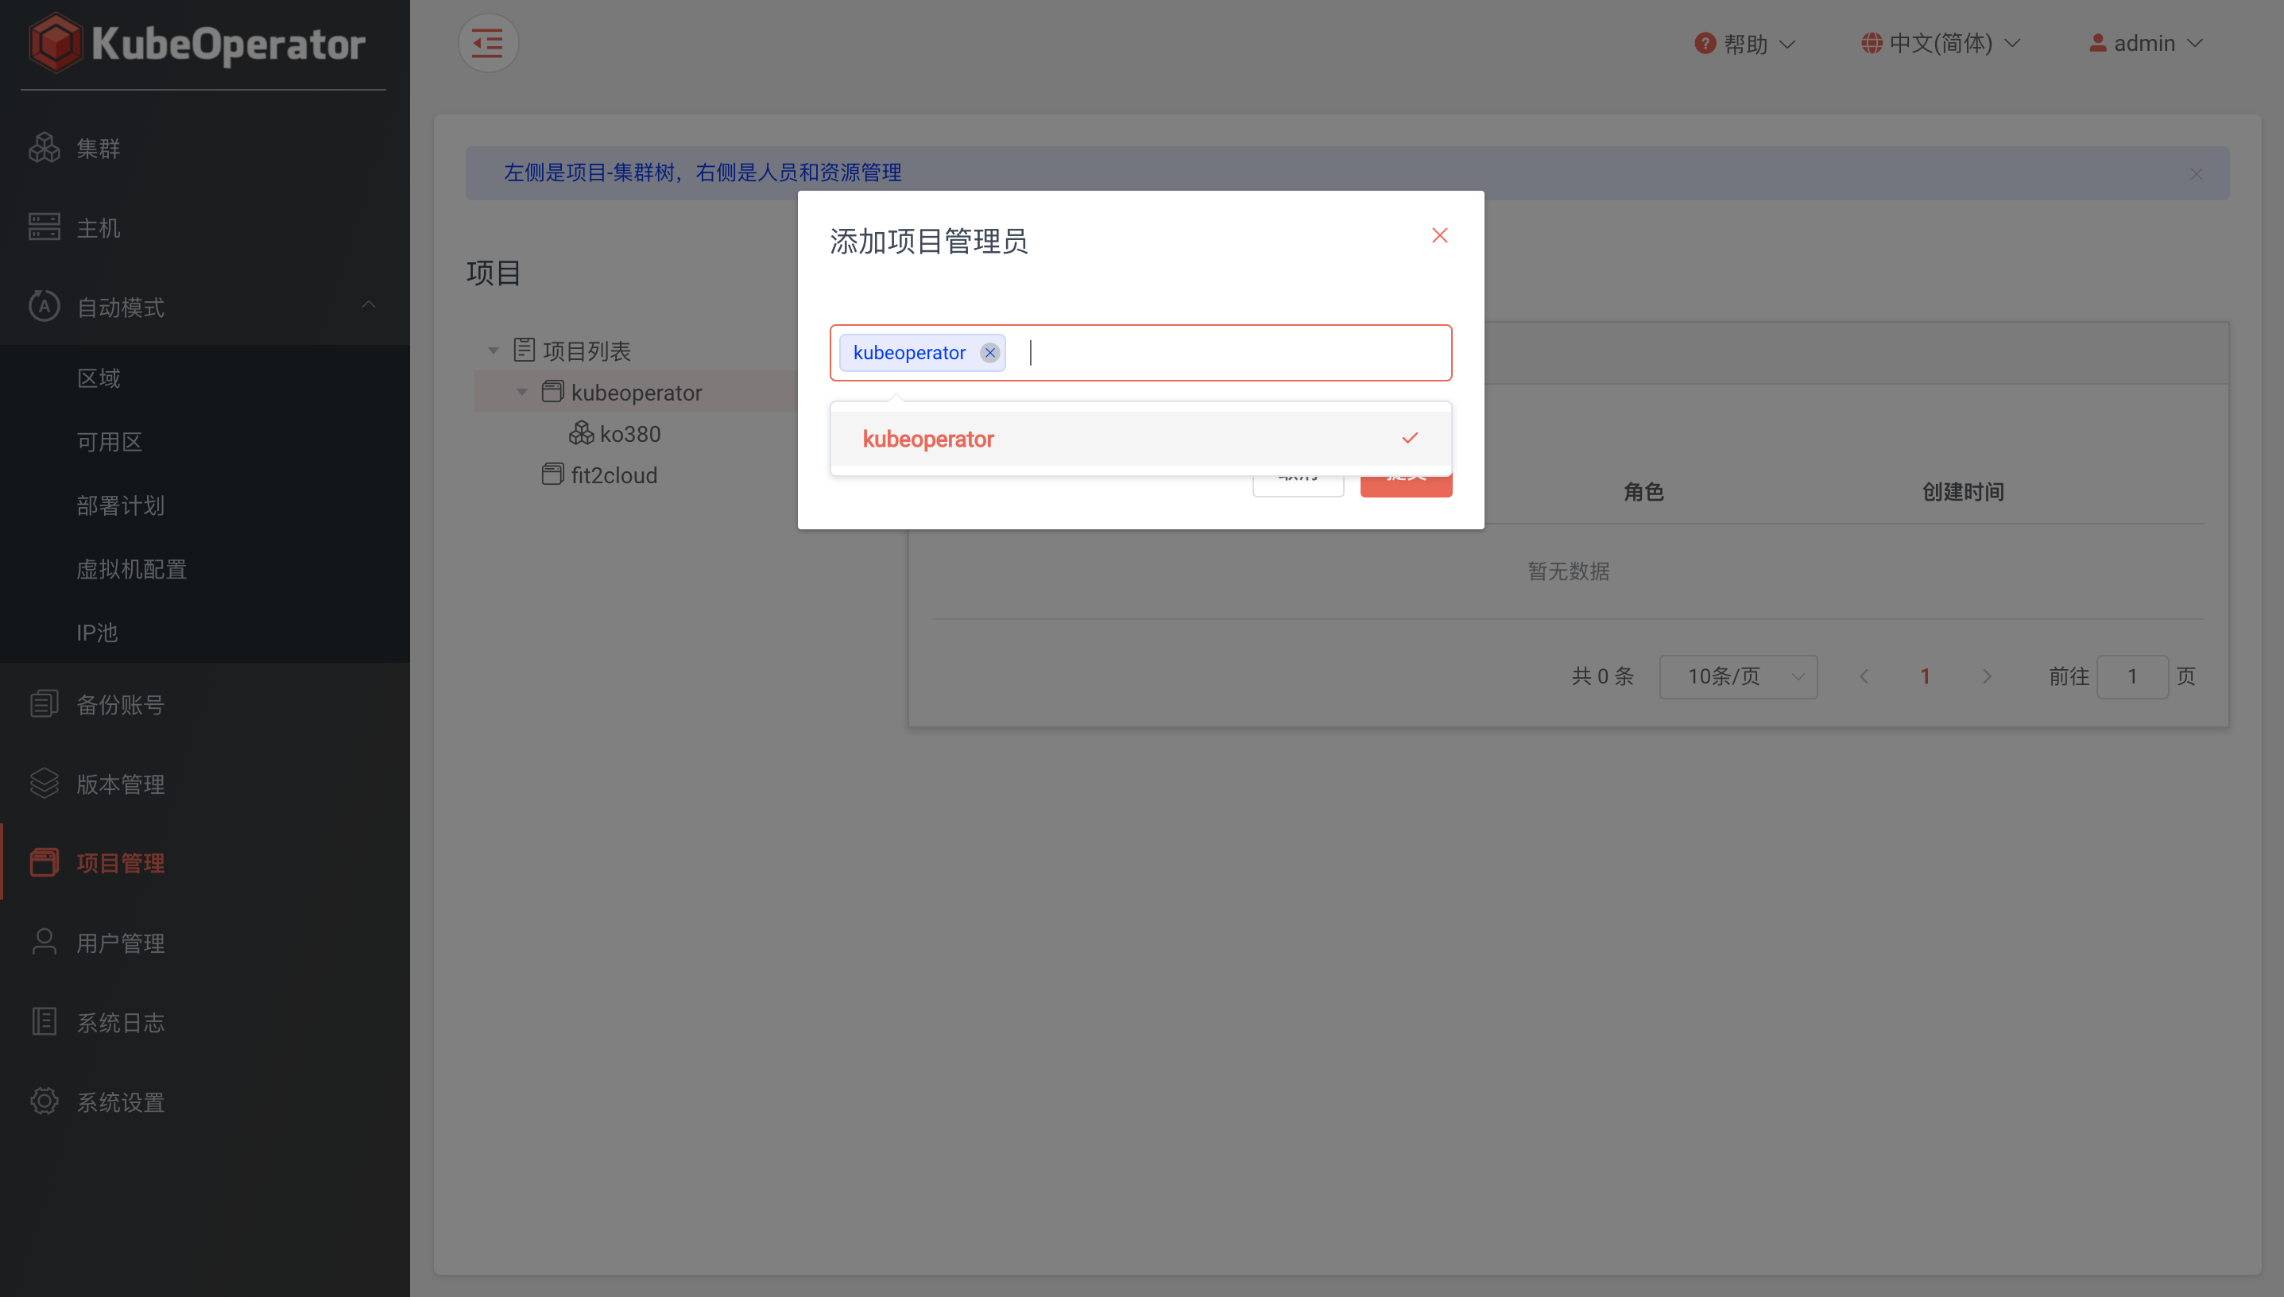The width and height of the screenshot is (2284, 1297).
Task: Toggle kubeoperator option in dropdown list
Action: click(1140, 438)
